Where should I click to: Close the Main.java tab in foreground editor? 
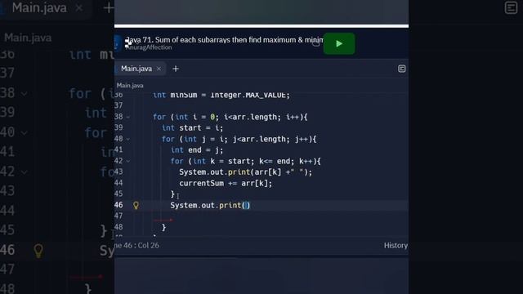[159, 69]
